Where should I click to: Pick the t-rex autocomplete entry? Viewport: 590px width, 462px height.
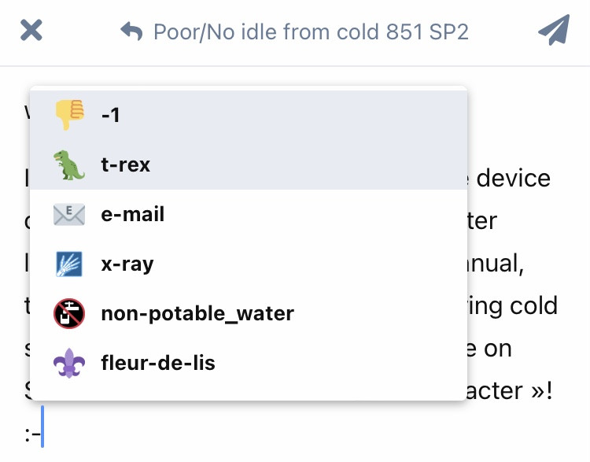pyautogui.click(x=249, y=164)
